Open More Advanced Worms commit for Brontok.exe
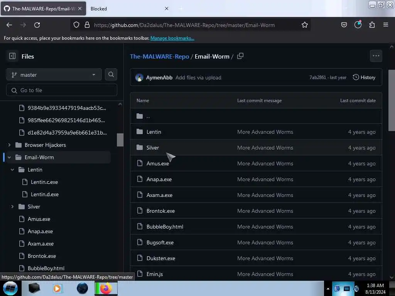This screenshot has width=395, height=296. [265, 211]
